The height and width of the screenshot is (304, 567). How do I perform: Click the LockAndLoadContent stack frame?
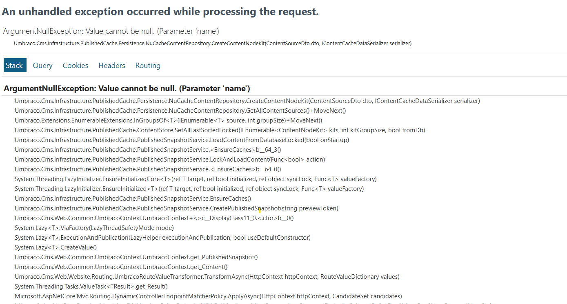coord(170,160)
